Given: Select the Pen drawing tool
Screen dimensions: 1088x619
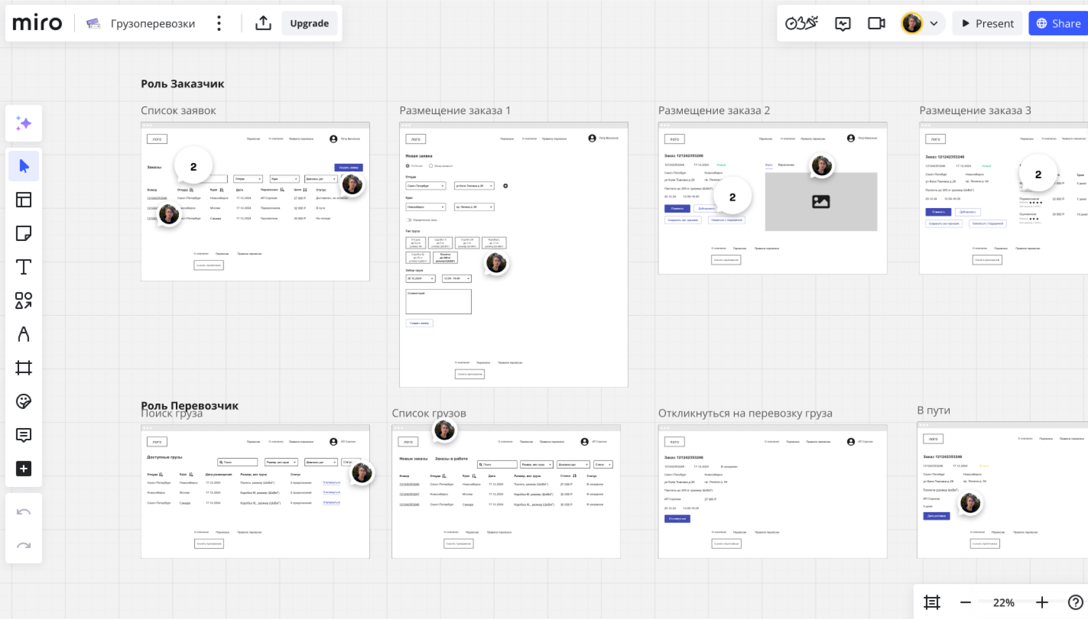Looking at the screenshot, I should (x=24, y=334).
